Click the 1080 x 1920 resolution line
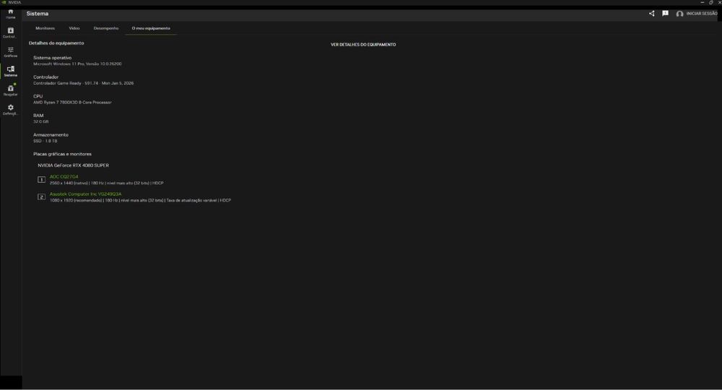Screen dimensions: 722x390 141,201
